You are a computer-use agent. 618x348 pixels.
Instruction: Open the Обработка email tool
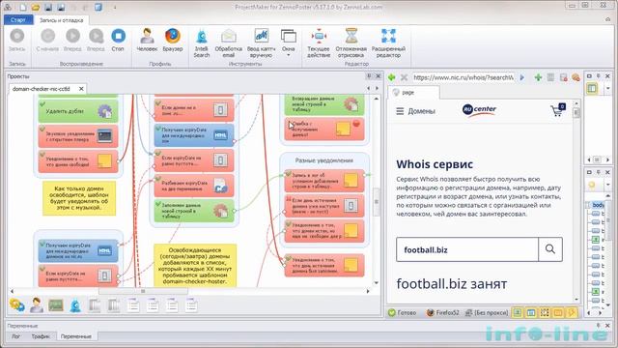229,43
